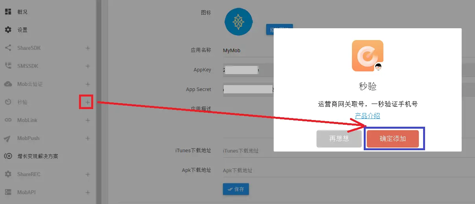Open the 产品介绍 link
Viewport: 475px width, 204px height.
coord(368,116)
